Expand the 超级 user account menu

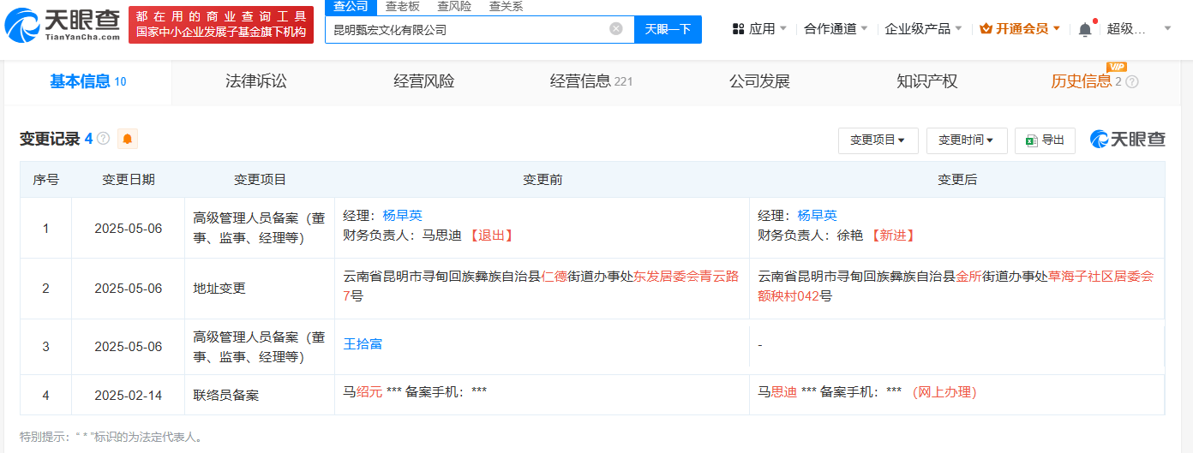pyautogui.click(x=1139, y=29)
